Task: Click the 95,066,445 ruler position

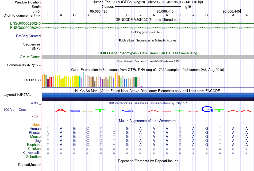Action: point(232,11)
